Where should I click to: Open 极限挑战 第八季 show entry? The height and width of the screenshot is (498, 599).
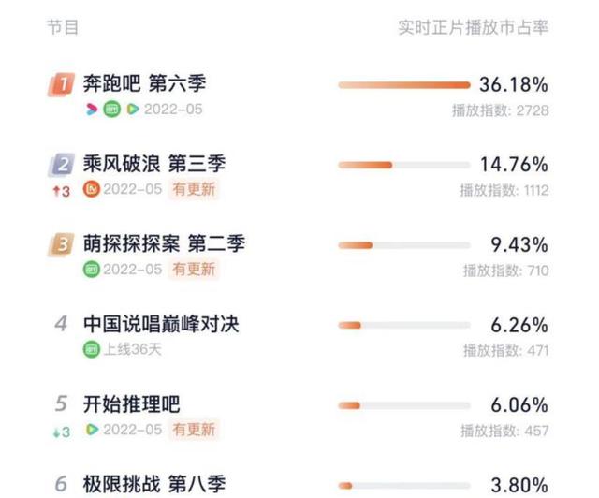click(x=154, y=484)
